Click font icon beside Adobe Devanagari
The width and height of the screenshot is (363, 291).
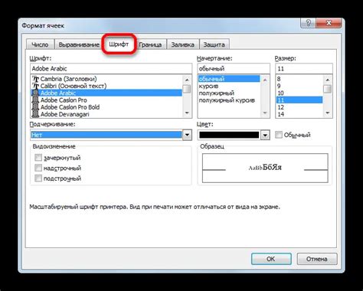[35, 114]
